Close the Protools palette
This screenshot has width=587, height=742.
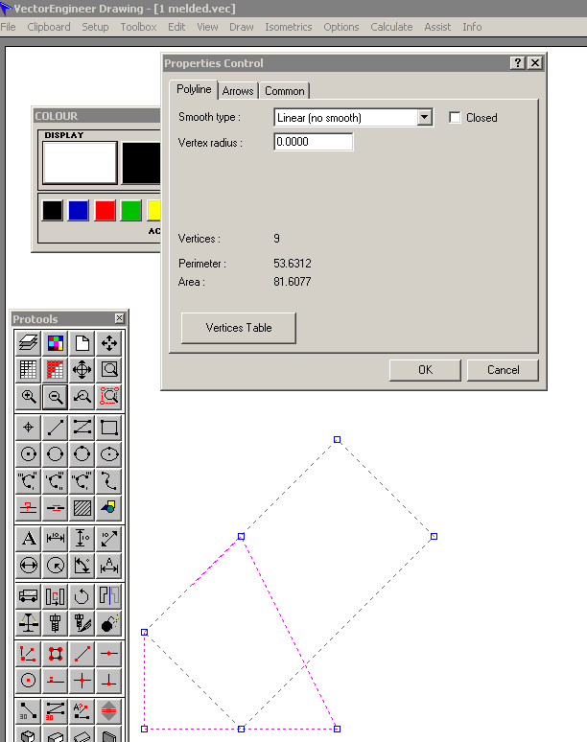119,318
